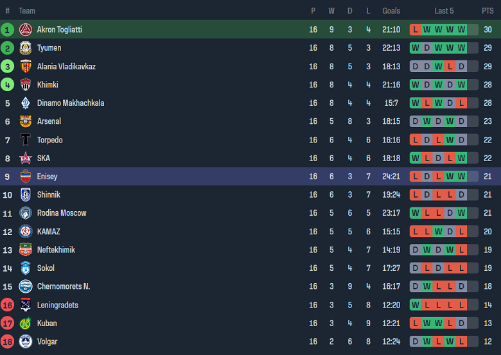Click the SKA star crest
The width and height of the screenshot is (501, 355).
pyautogui.click(x=26, y=159)
